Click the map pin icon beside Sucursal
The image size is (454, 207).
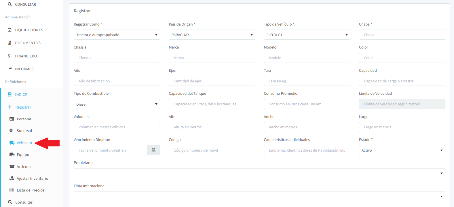pos(11,131)
